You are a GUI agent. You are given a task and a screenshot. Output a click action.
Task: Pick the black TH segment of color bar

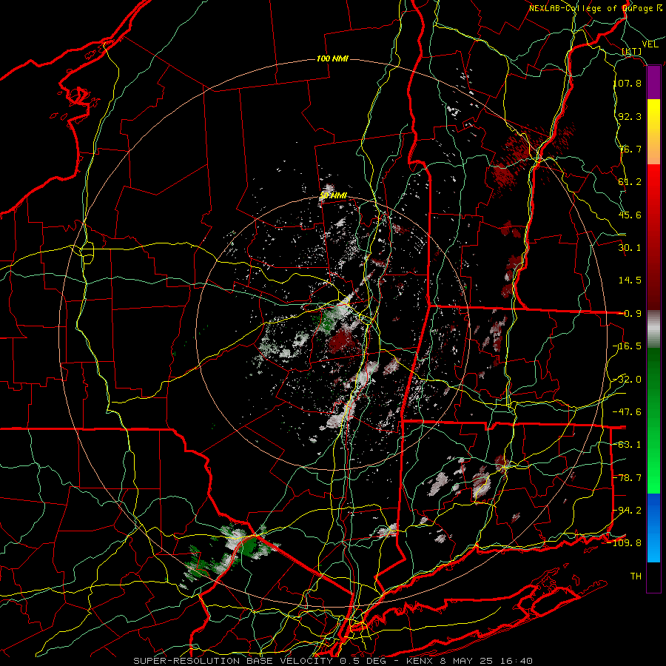[653, 576]
